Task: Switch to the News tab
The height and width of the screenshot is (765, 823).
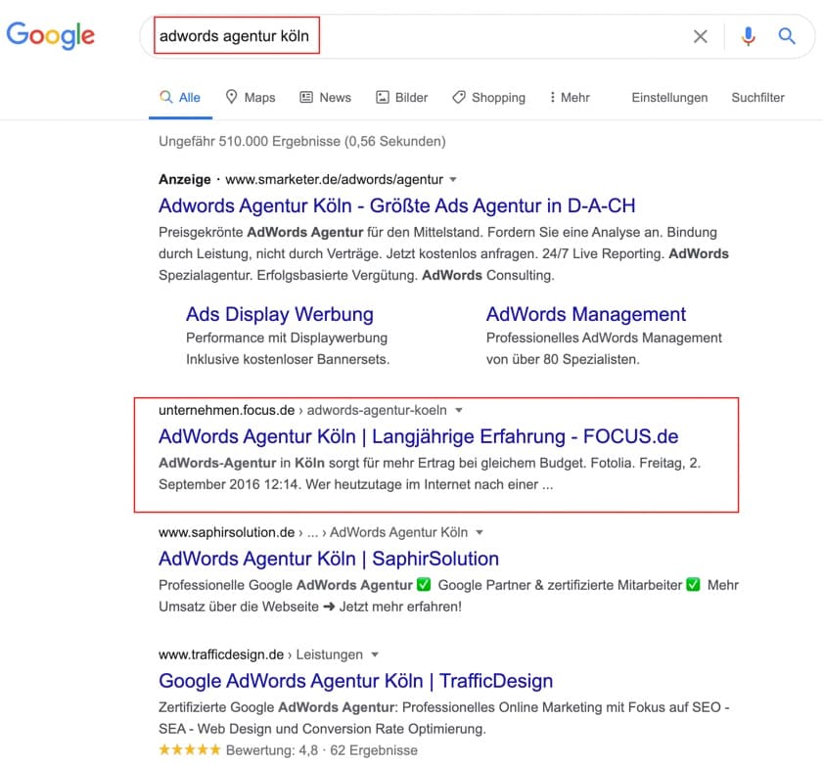Action: [x=325, y=98]
